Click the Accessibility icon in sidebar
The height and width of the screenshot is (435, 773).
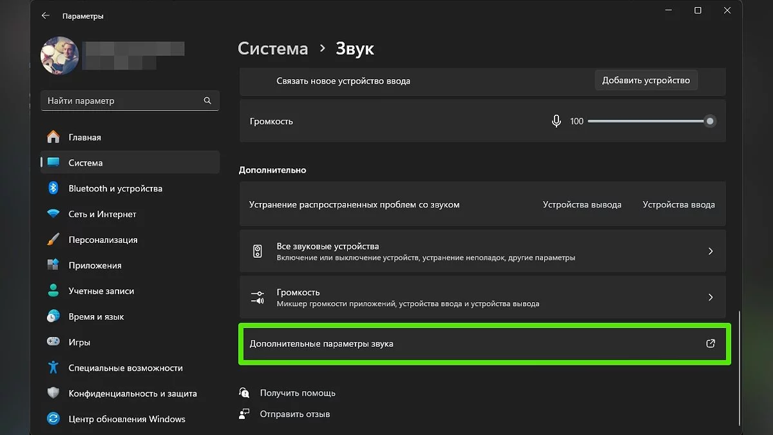tap(53, 368)
